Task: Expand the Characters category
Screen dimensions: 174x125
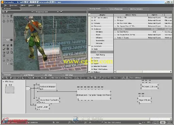Action: pyautogui.click(x=92, y=26)
